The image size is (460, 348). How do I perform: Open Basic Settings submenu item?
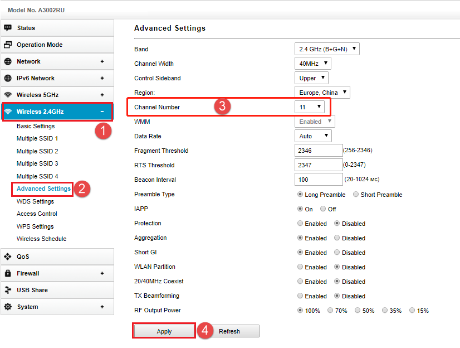pos(36,126)
